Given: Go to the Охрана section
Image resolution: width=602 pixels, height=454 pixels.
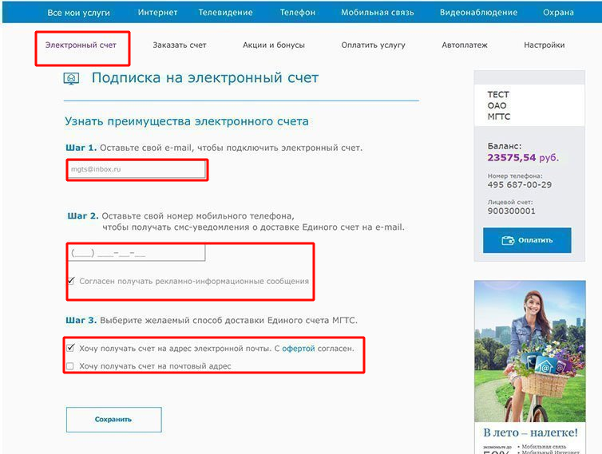Looking at the screenshot, I should [558, 12].
